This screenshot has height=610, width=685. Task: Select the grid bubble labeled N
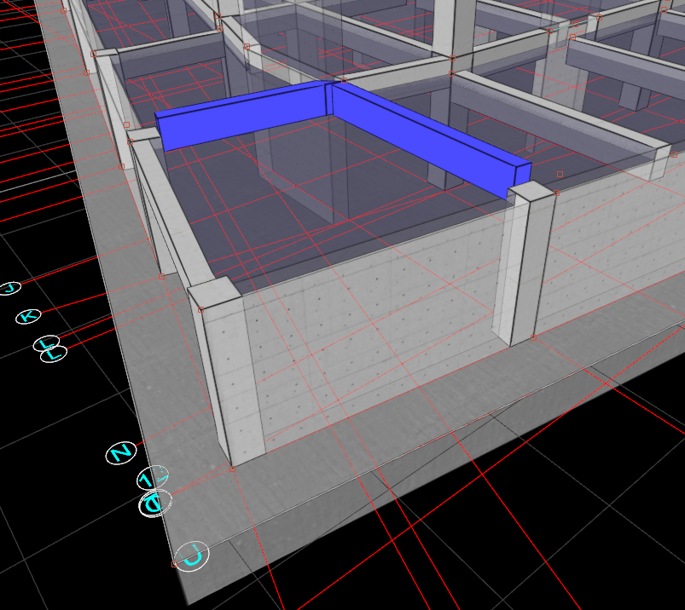pos(121,453)
